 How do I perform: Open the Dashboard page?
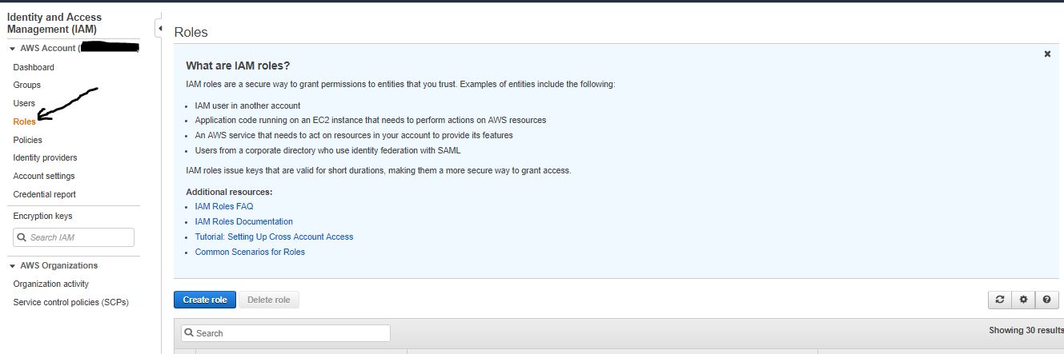coord(34,67)
